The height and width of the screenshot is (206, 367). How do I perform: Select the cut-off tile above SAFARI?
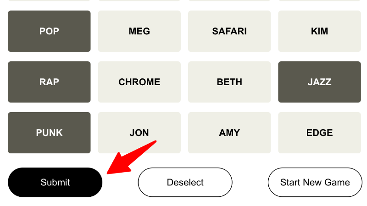[229, 0]
